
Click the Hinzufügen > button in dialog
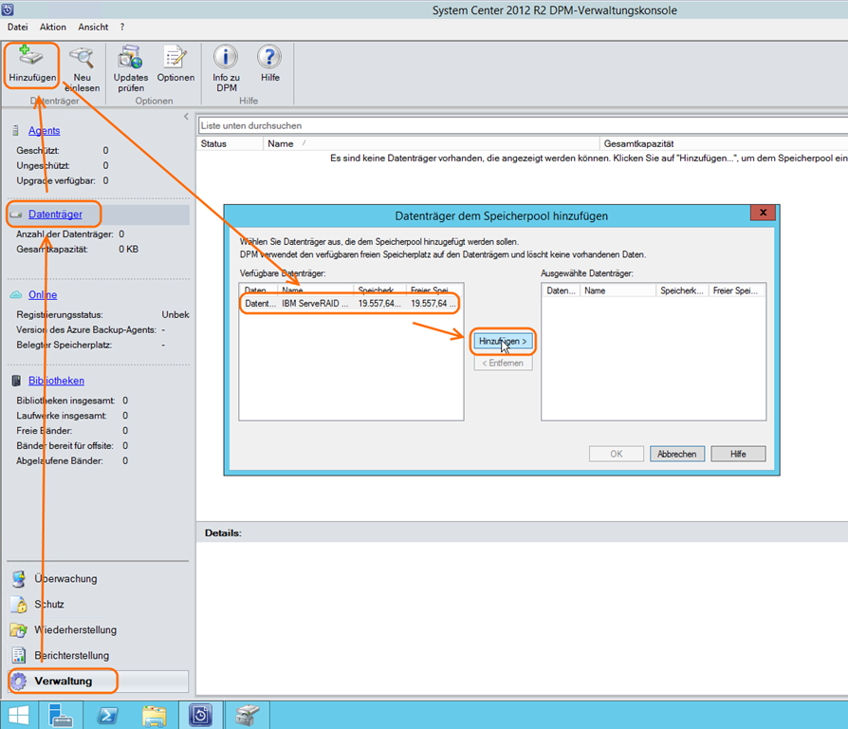[x=503, y=341]
